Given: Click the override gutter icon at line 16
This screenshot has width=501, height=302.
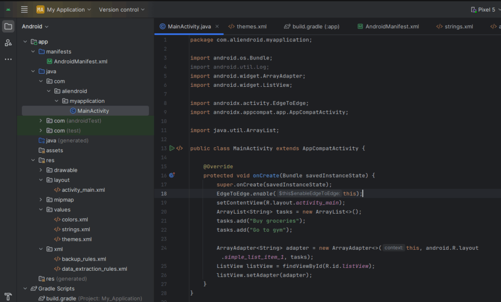Looking at the screenshot, I should 172,175.
